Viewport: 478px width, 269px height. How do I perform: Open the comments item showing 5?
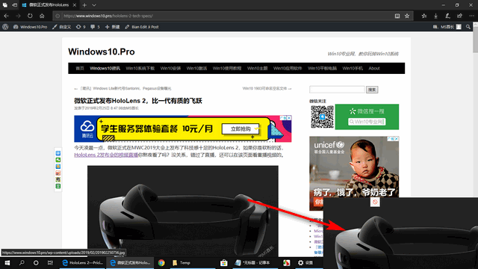(x=95, y=27)
